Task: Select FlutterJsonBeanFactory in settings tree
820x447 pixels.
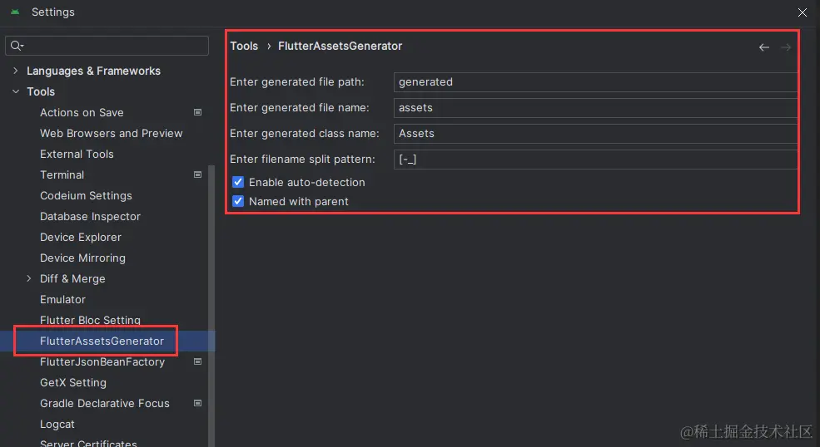Action: [x=102, y=362]
